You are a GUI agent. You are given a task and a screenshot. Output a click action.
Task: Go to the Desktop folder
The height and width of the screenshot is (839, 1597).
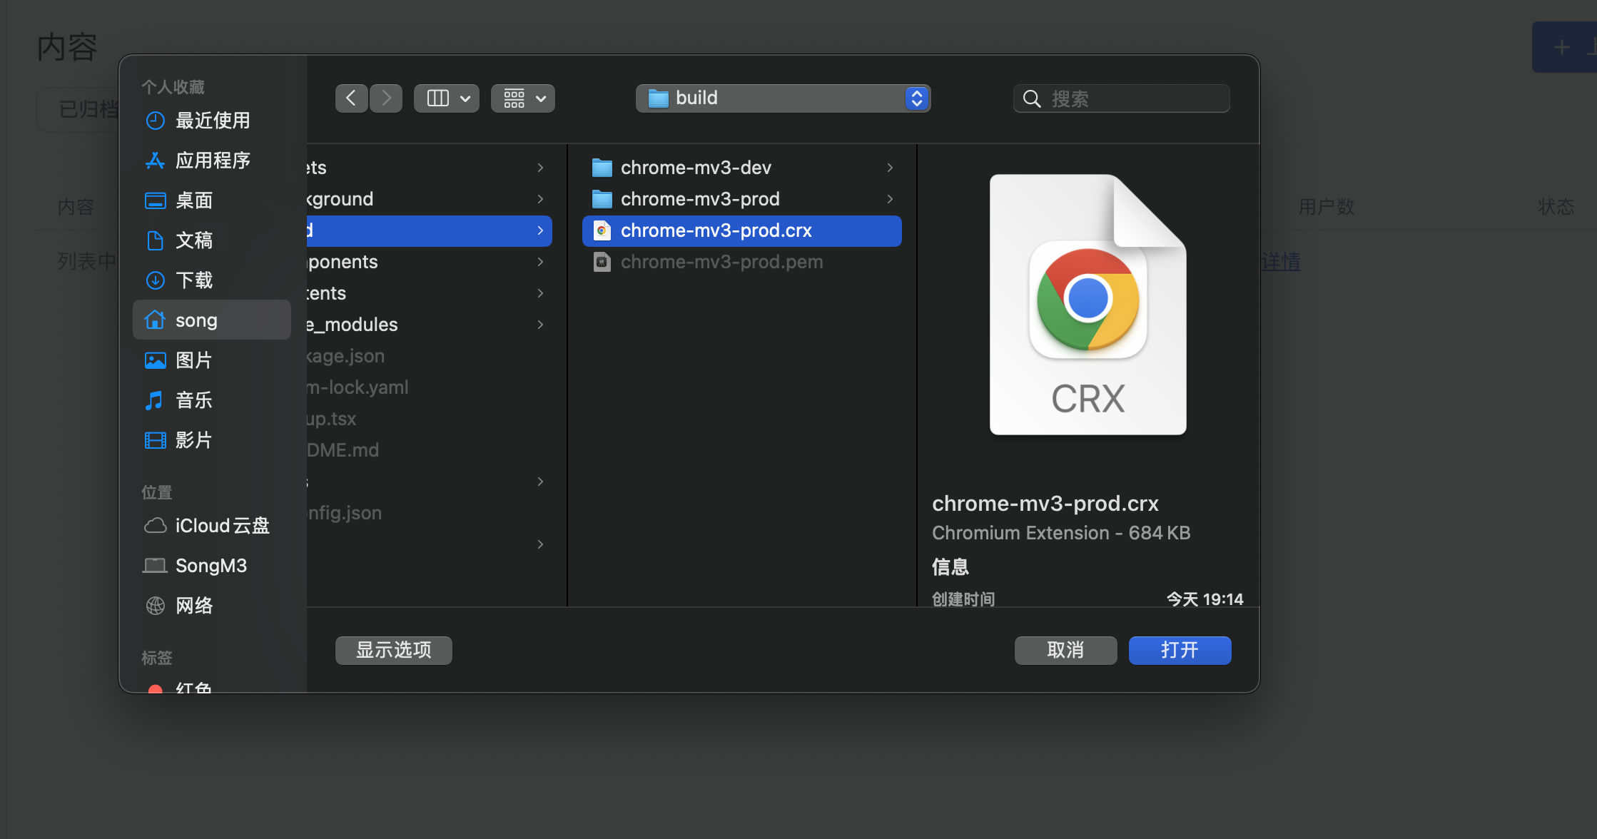(x=193, y=200)
